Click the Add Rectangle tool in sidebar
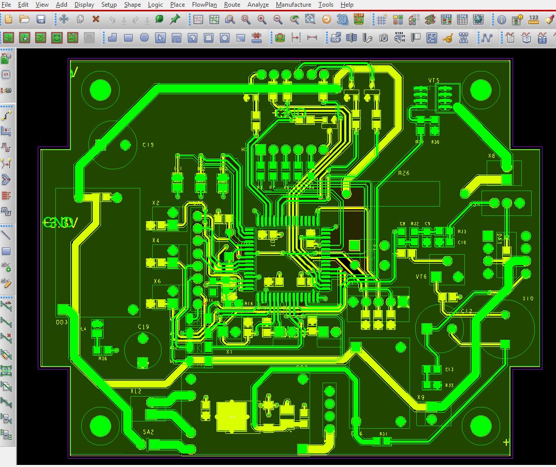 tap(6, 251)
